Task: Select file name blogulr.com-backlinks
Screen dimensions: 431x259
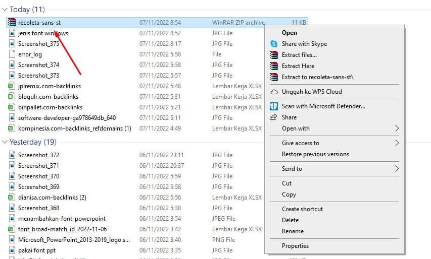Action: [x=48, y=96]
